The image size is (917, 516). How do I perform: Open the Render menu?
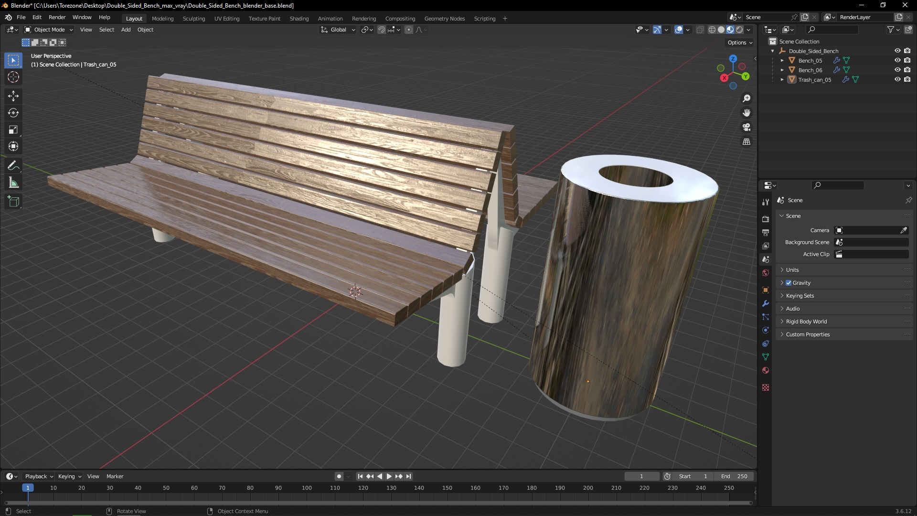click(57, 17)
